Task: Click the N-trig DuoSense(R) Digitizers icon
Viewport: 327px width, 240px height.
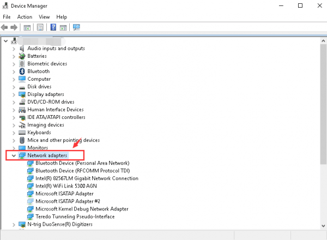Action: click(22, 224)
